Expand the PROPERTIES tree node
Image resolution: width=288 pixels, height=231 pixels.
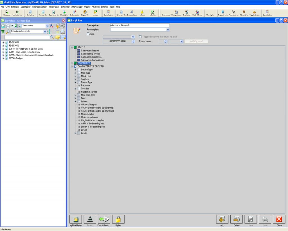click(72, 63)
